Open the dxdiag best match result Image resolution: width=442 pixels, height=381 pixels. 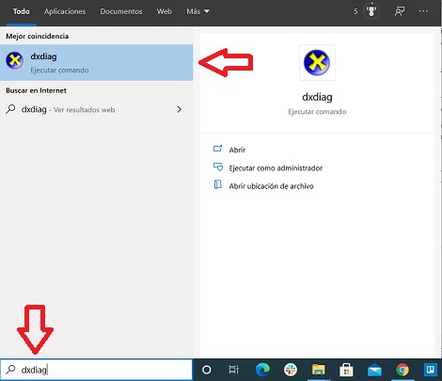point(97,63)
